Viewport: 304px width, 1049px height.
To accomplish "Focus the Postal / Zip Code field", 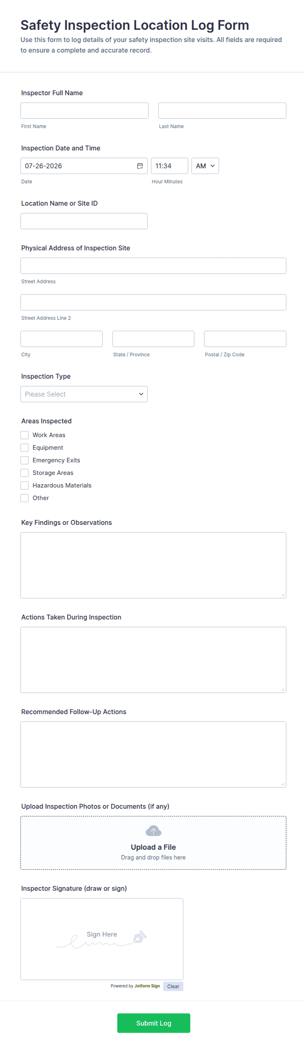I will [245, 339].
